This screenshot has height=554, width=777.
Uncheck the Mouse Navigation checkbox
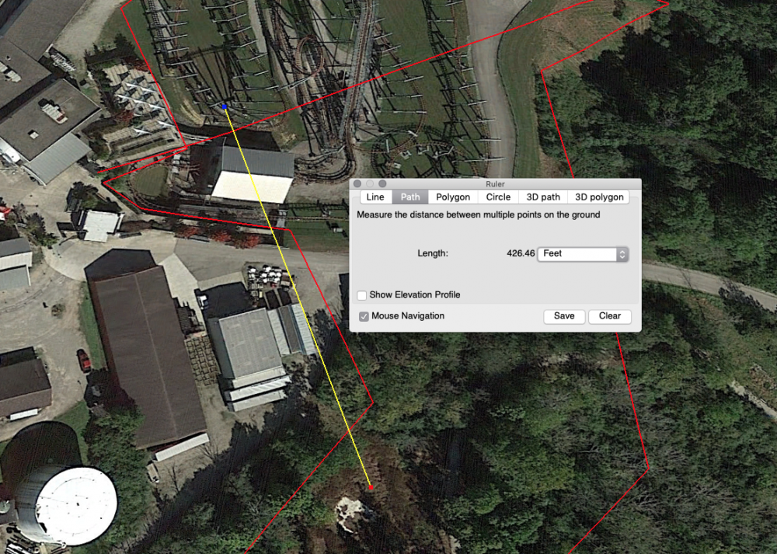tap(363, 316)
